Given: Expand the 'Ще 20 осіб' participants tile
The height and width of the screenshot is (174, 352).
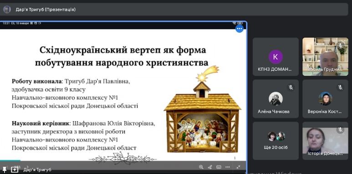Looking at the screenshot, I should pos(275,141).
